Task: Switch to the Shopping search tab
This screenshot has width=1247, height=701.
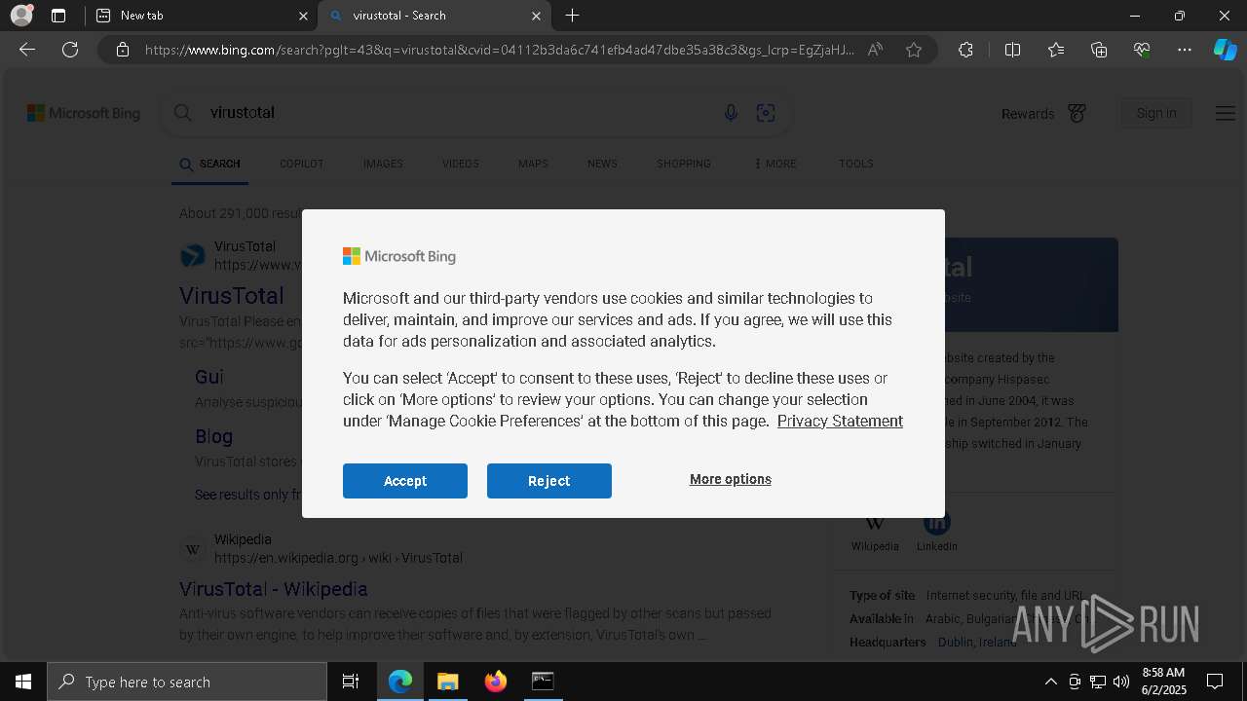Action: tap(684, 164)
